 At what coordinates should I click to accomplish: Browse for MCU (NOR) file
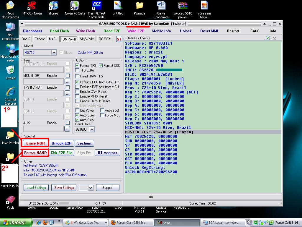[67, 82]
